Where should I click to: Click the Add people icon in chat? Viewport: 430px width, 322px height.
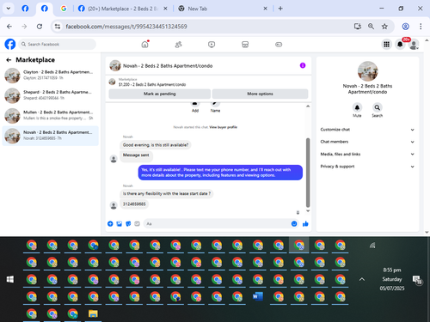click(x=195, y=105)
